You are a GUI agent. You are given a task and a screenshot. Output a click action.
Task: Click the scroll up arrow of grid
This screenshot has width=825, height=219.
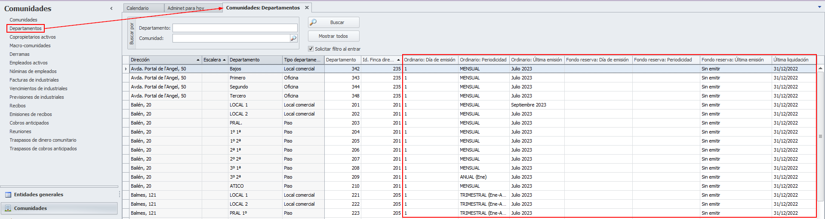[820, 68]
